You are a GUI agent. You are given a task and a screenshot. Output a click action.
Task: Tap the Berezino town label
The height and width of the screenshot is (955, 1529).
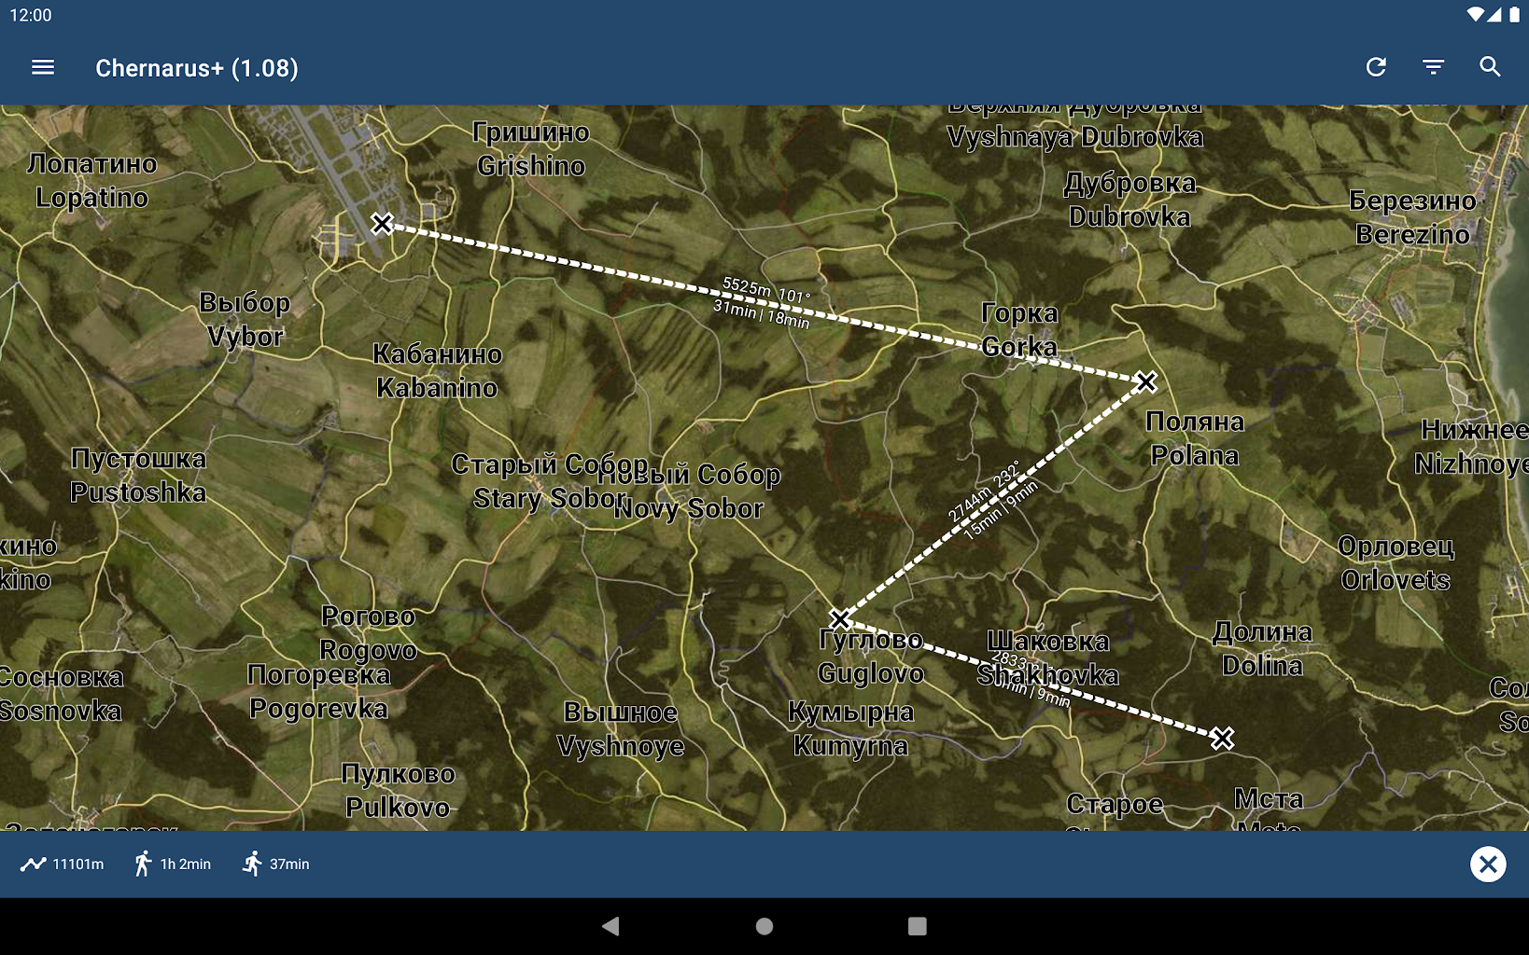[1412, 217]
